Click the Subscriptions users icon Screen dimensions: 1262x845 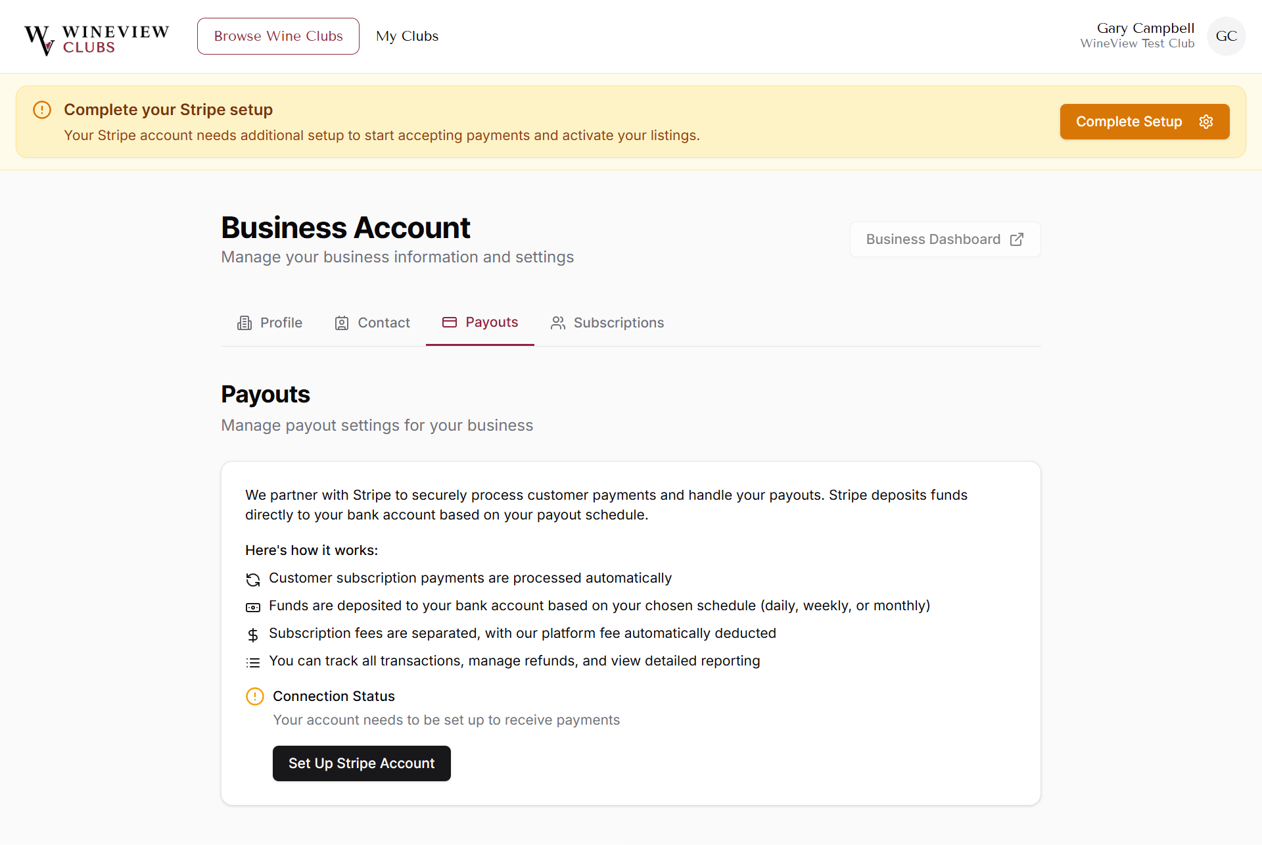tap(558, 323)
